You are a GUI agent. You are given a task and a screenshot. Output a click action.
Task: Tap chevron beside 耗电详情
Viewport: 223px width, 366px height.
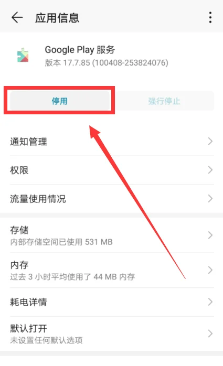click(210, 302)
